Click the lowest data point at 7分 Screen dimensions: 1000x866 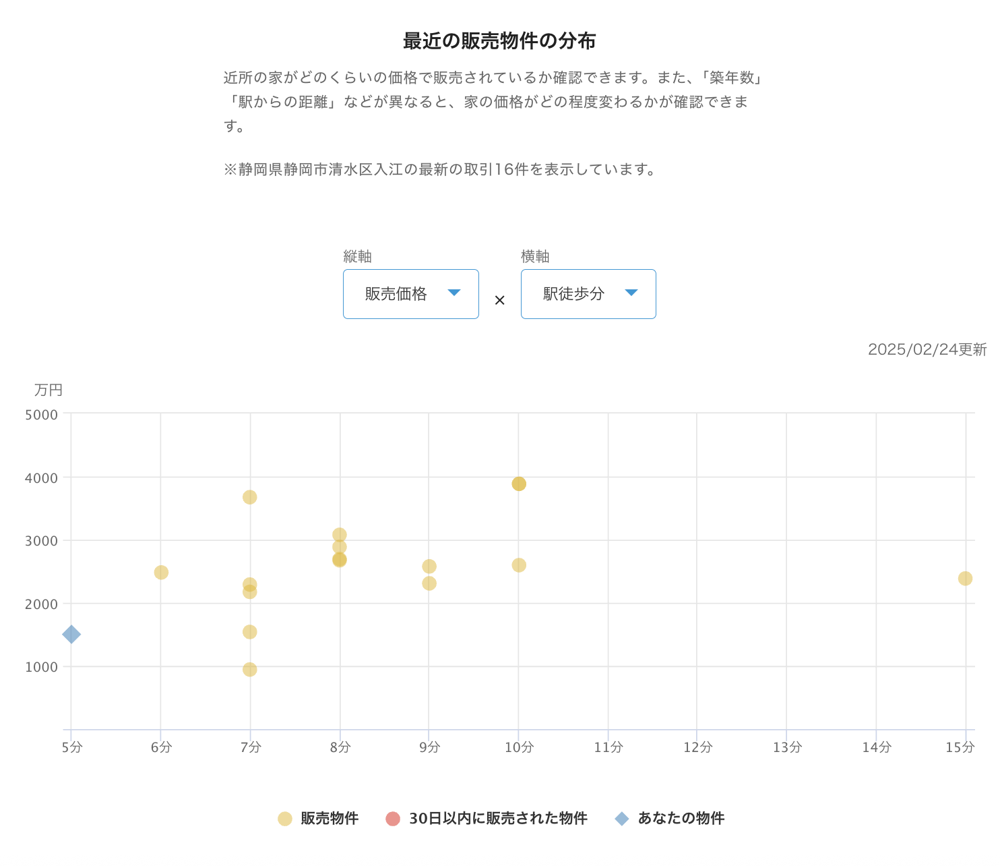point(250,669)
